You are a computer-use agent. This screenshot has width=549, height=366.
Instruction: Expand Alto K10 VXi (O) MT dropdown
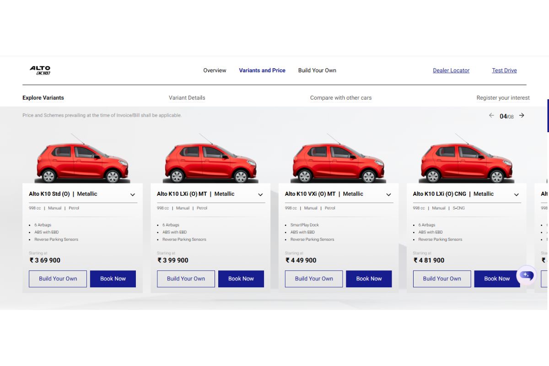[388, 194]
